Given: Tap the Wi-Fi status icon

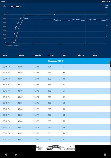Looking at the screenshot, I should point(103,2).
